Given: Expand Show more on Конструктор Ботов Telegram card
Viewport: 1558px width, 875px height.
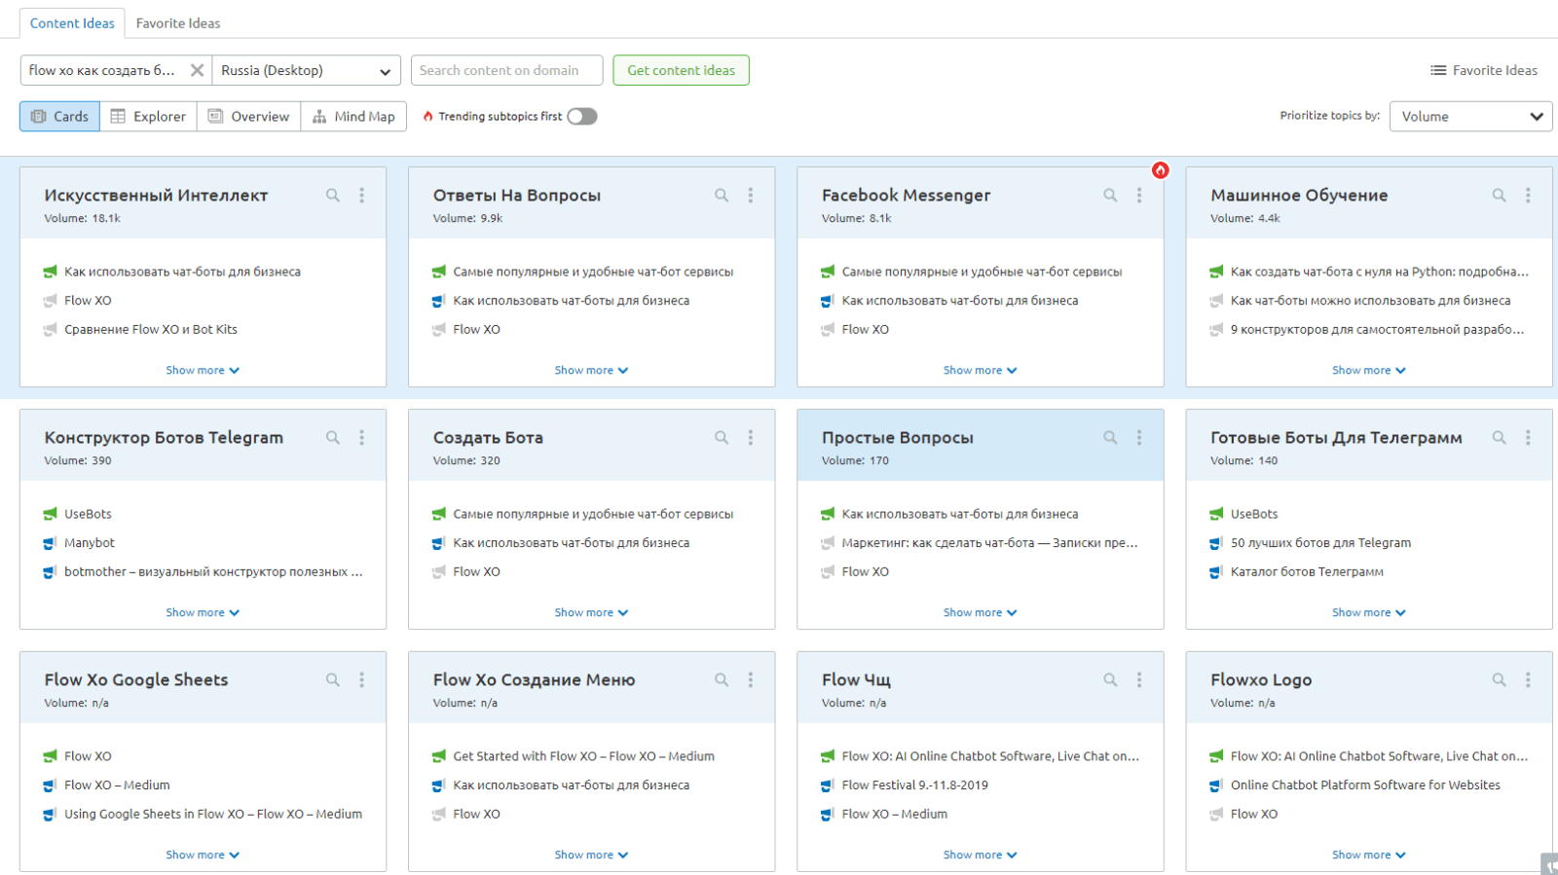Looking at the screenshot, I should [203, 613].
